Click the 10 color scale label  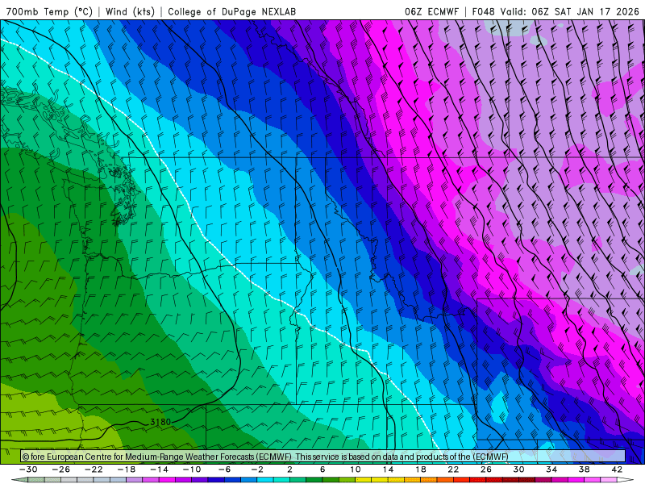pos(355,469)
